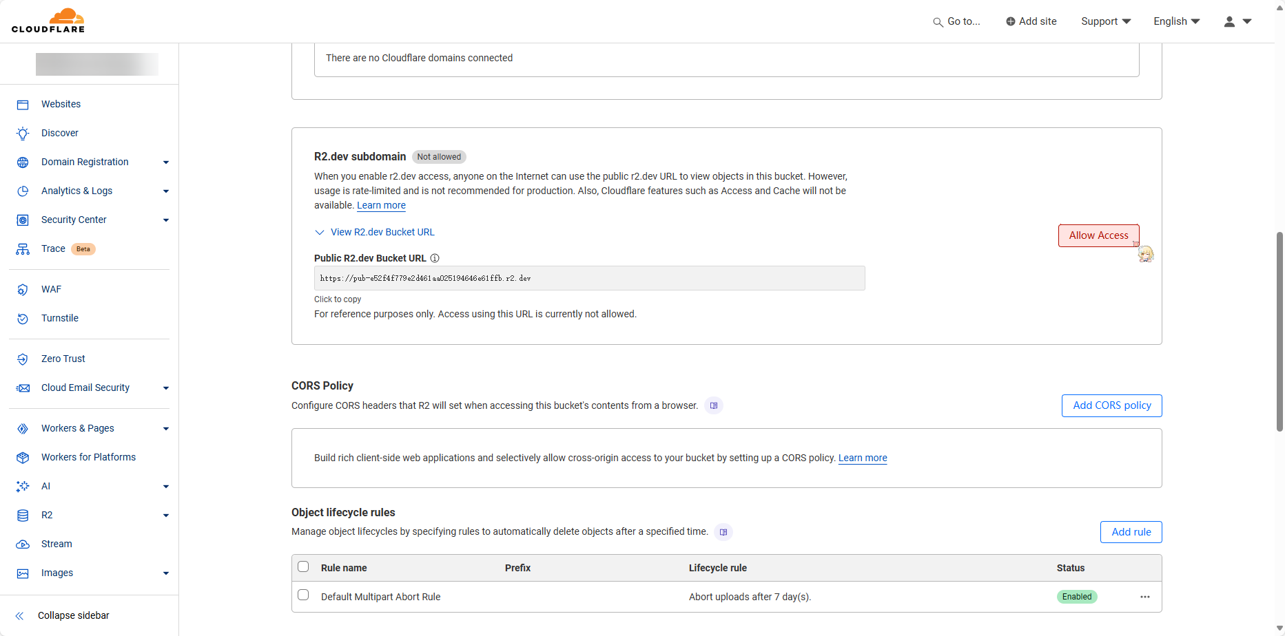
Task: Click the bucket URL field to copy it
Action: pyautogui.click(x=589, y=278)
